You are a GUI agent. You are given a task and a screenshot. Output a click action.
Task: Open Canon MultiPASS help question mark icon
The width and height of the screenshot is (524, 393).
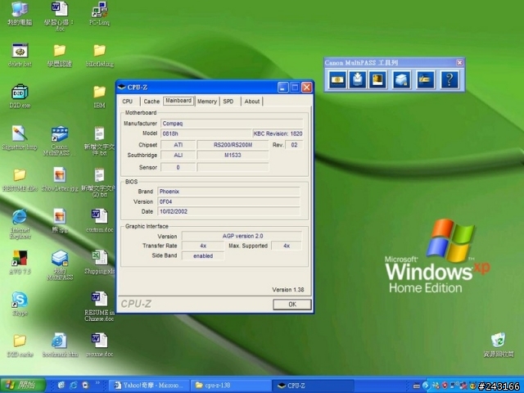(x=449, y=79)
